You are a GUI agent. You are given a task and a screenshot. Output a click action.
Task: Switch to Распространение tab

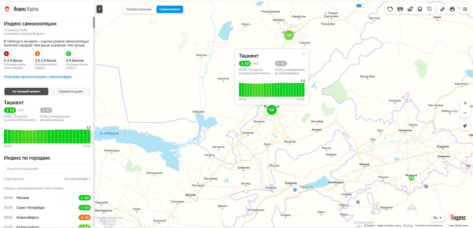(139, 9)
